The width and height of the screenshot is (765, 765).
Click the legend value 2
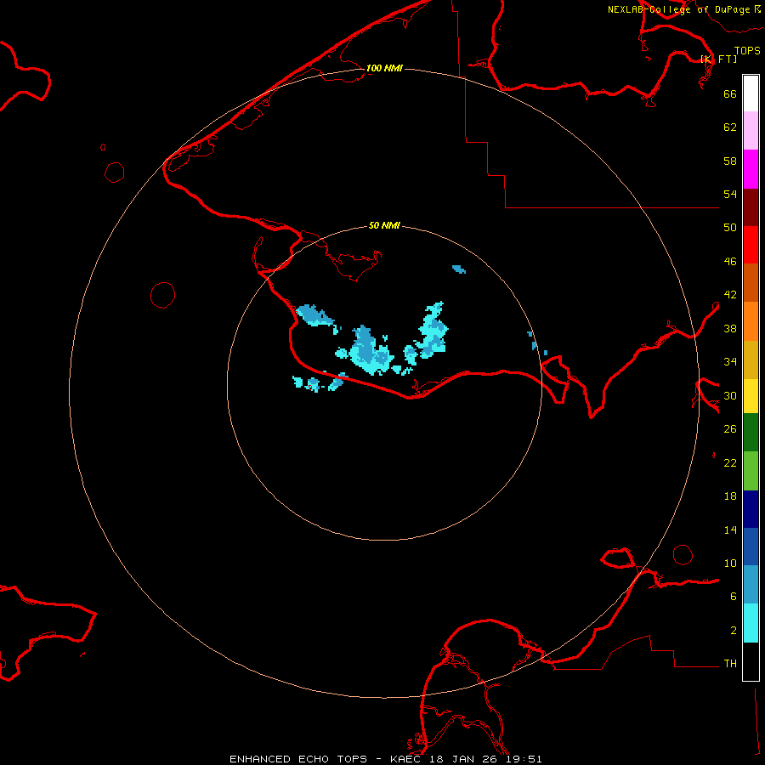(x=734, y=631)
